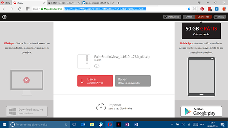228x128 pixels.
Task: Open the Português language selector
Action: (x=172, y=17)
